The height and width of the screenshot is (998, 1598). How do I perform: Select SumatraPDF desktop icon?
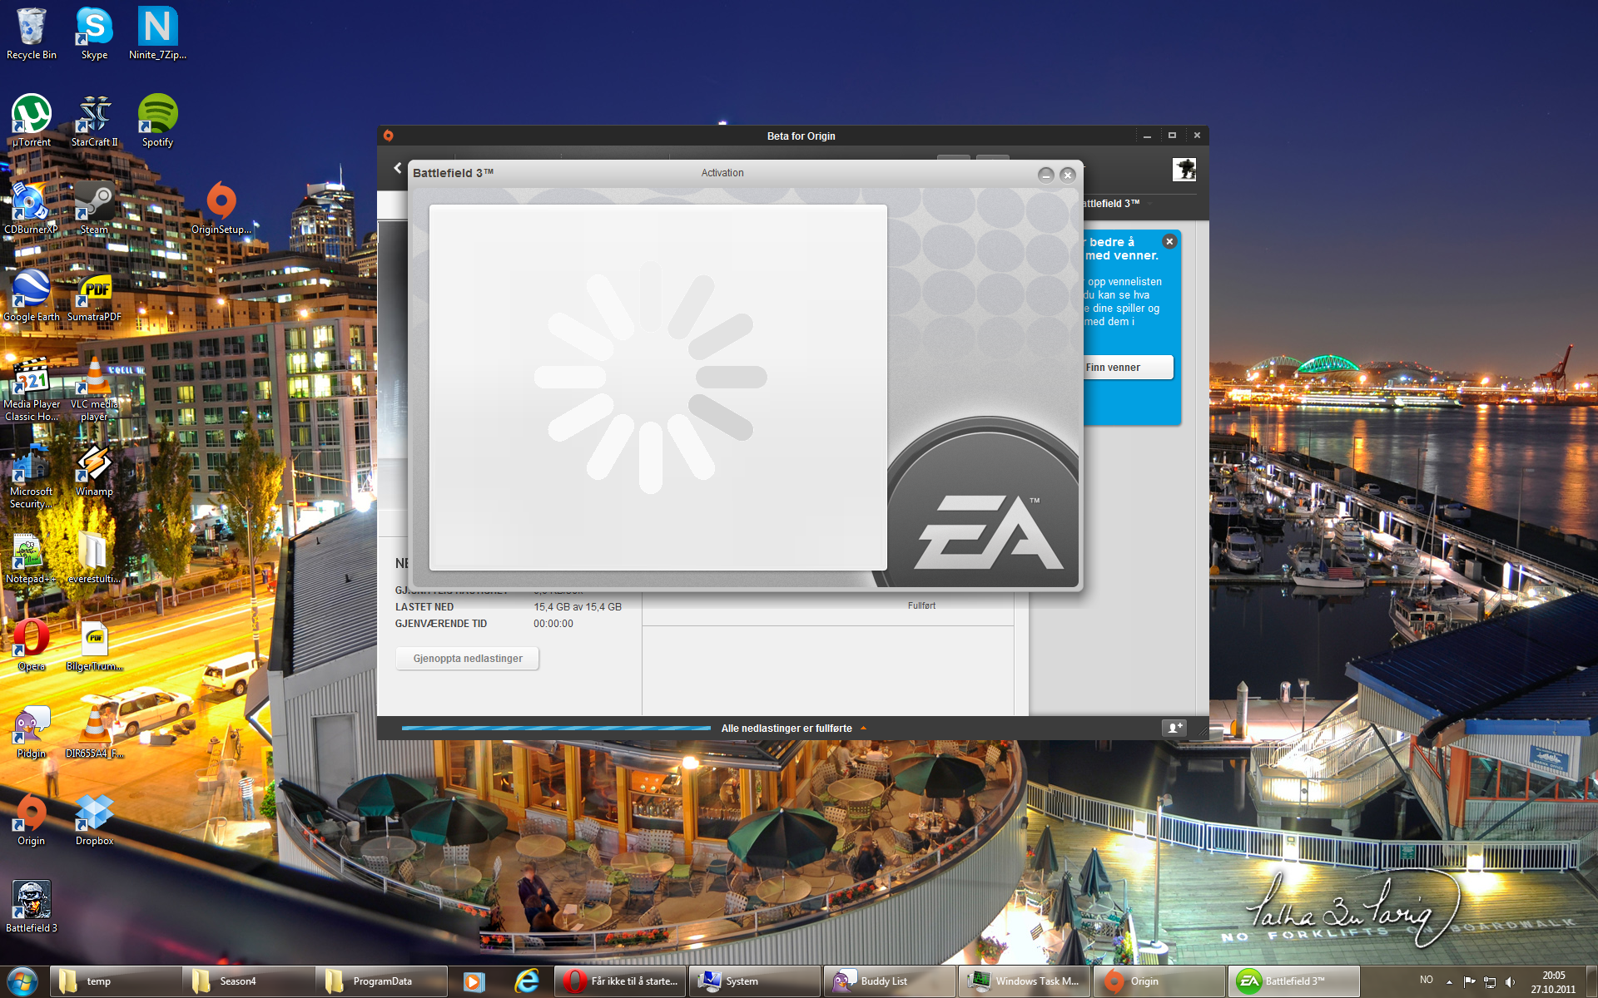click(x=94, y=295)
